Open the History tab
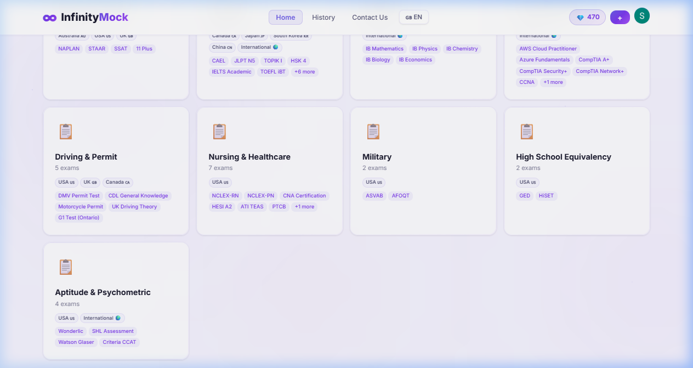 323,18
